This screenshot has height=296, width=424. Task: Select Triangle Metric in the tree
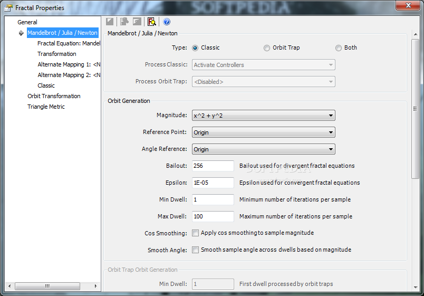[x=46, y=107]
